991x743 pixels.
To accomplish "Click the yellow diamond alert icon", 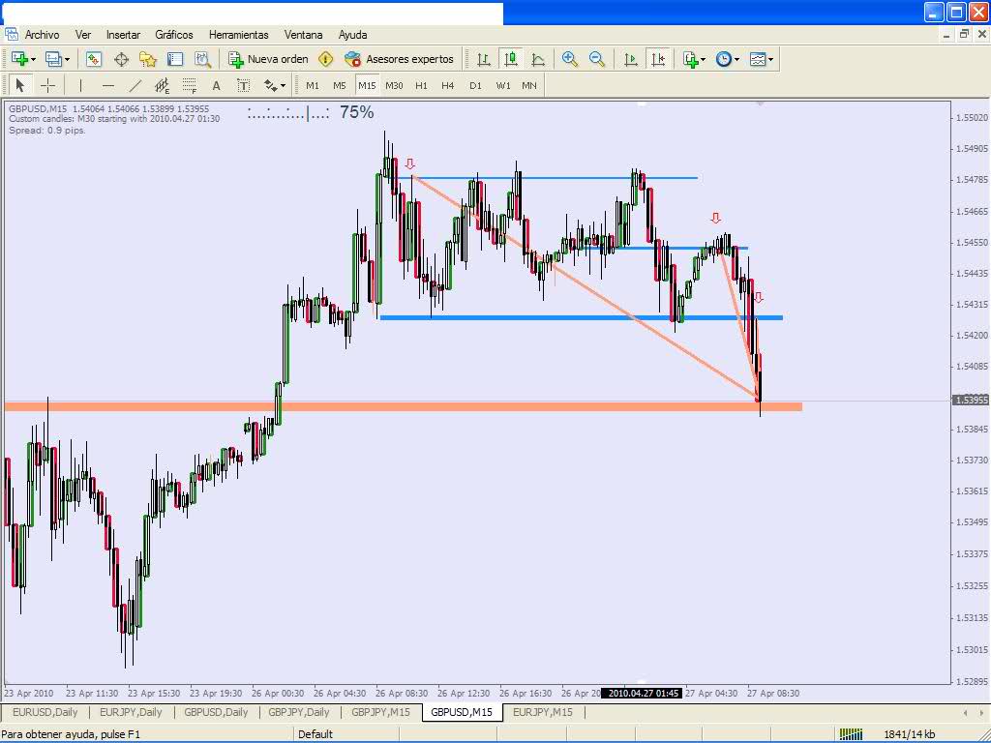I will 325,59.
